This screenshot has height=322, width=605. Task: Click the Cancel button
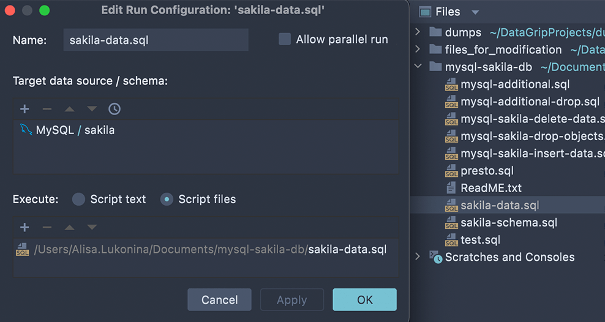coord(220,299)
